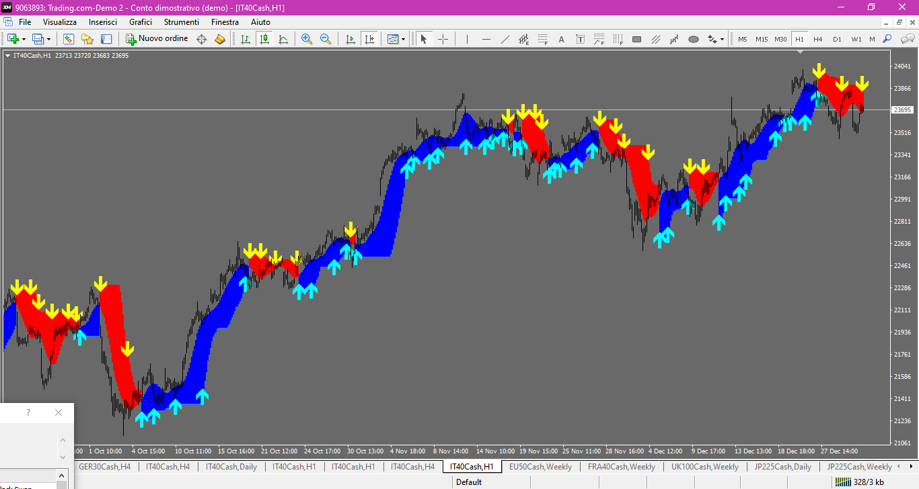Open the Market Watch window icon
Viewport: 919px width, 489px height.
click(69, 39)
